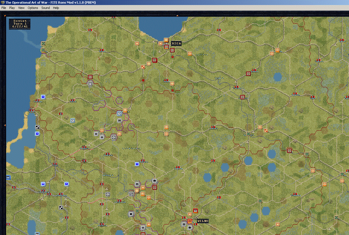349x235 pixels.
Task: Select orange infantry unit next to the Latvia label
Action: 190,53
